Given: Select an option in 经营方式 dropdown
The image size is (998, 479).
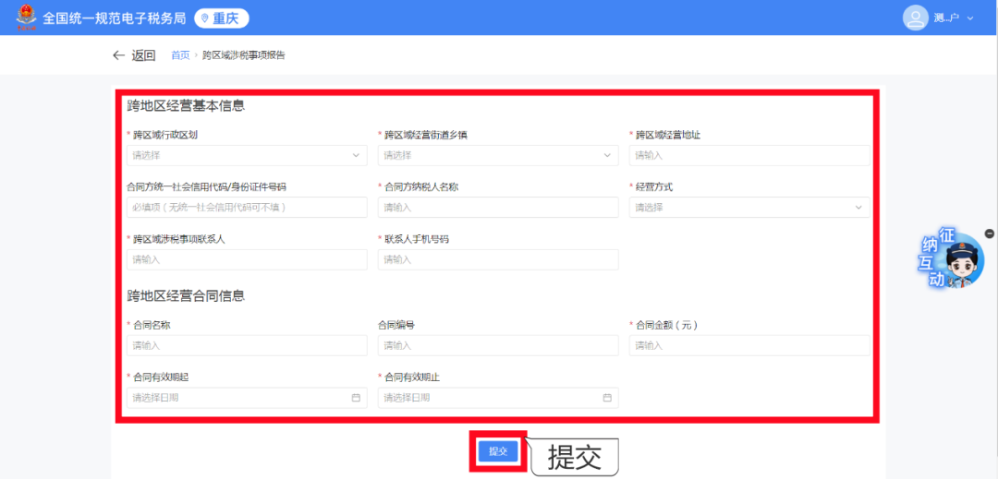Looking at the screenshot, I should tap(749, 208).
